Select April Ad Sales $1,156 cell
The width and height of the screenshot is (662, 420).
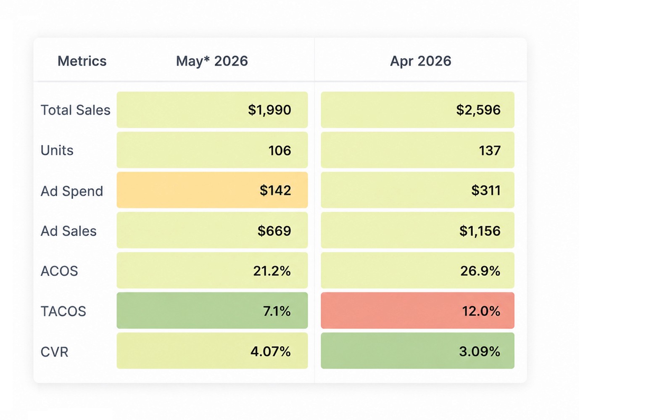417,230
